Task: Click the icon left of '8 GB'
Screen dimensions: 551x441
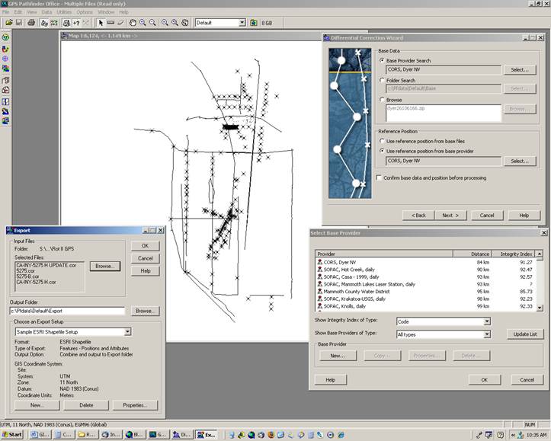Action: pos(254,23)
